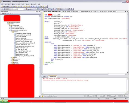The image size is (129, 103).
Task: Open the Query menu
Action: point(13,4)
